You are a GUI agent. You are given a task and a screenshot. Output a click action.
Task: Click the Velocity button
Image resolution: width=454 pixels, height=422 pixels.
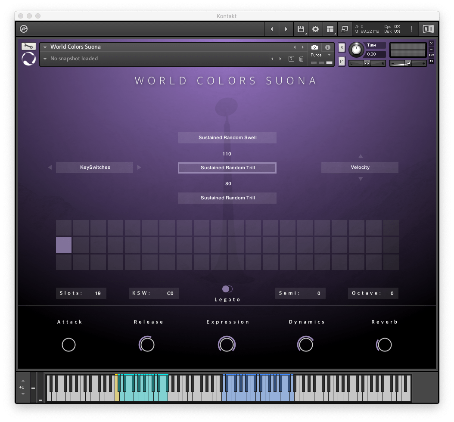[360, 168]
